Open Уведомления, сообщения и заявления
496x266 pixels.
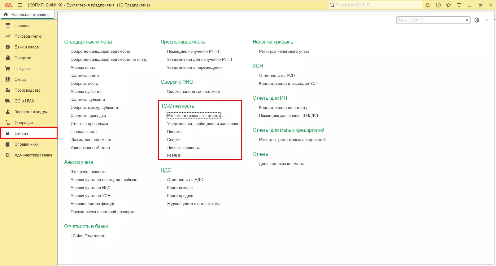tap(203, 124)
